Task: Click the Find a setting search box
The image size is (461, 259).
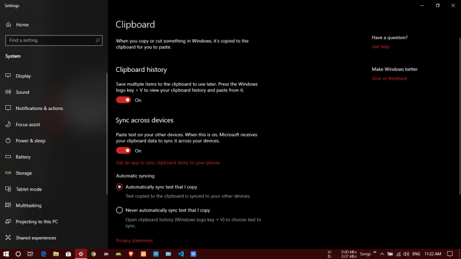Action: pos(54,40)
